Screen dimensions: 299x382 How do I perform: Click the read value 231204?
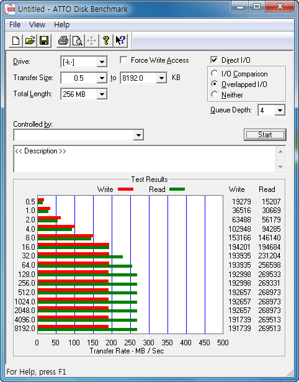coord(270,256)
